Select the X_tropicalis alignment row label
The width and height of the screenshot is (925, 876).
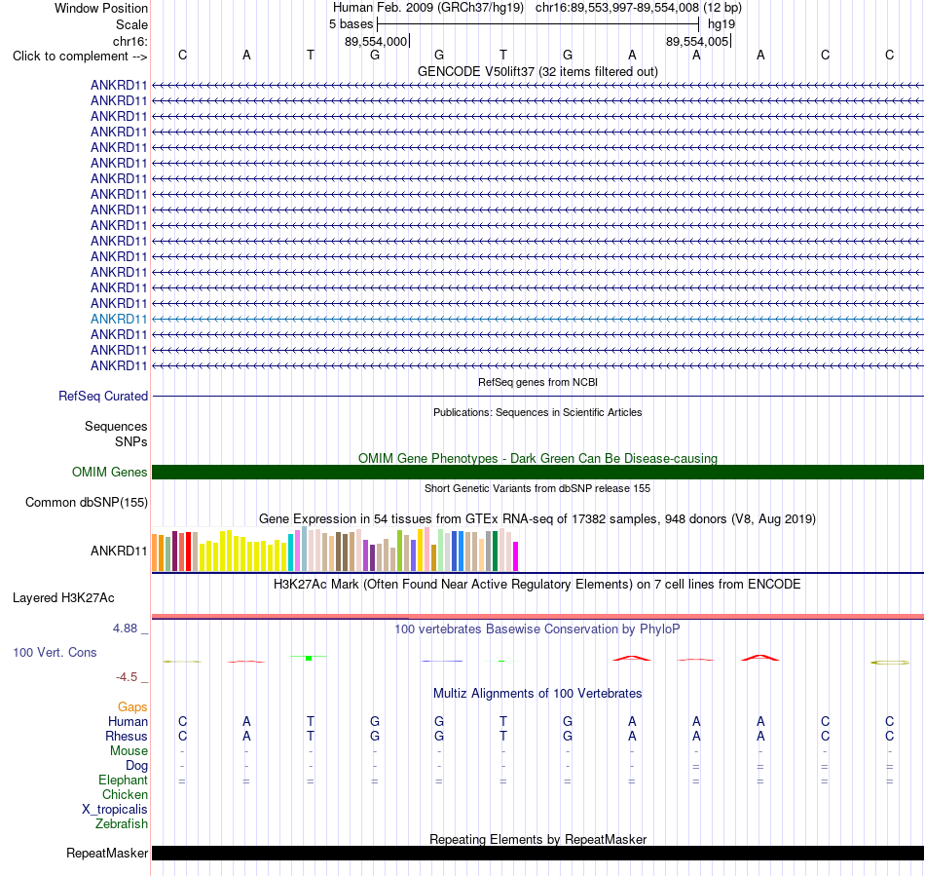click(x=115, y=810)
